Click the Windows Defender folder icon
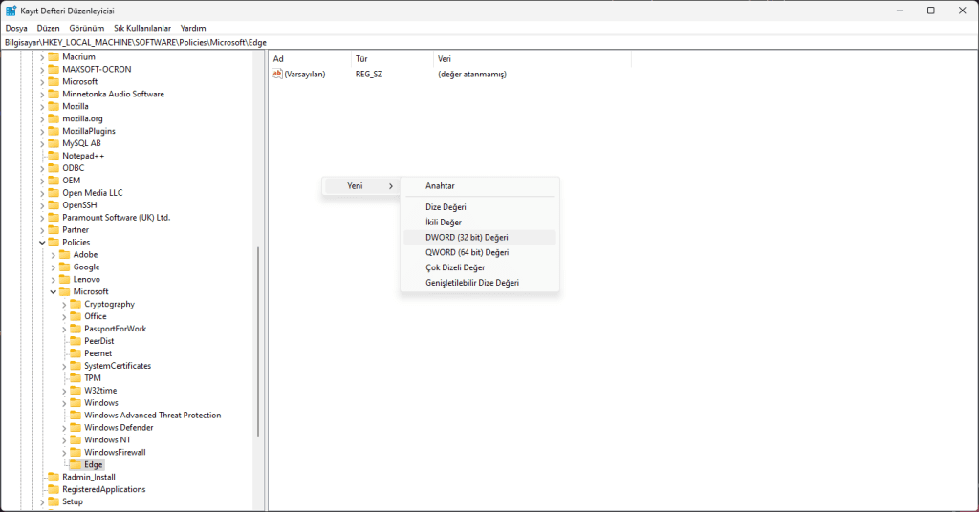 pyautogui.click(x=76, y=427)
